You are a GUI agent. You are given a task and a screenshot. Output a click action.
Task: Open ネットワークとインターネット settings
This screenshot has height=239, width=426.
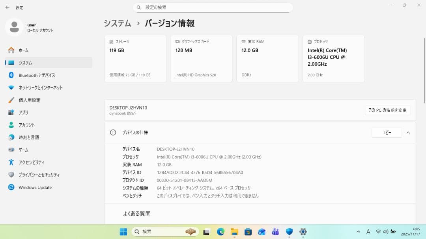[x=40, y=88]
